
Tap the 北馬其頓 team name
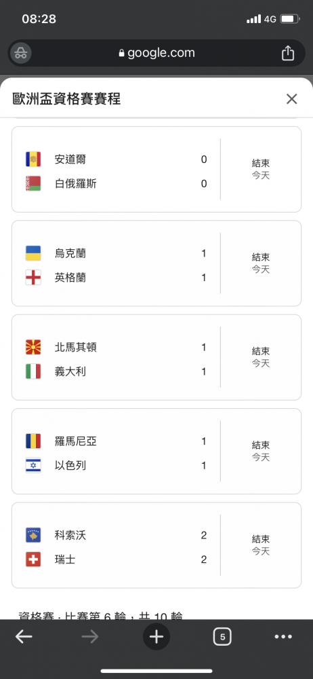[x=76, y=347]
